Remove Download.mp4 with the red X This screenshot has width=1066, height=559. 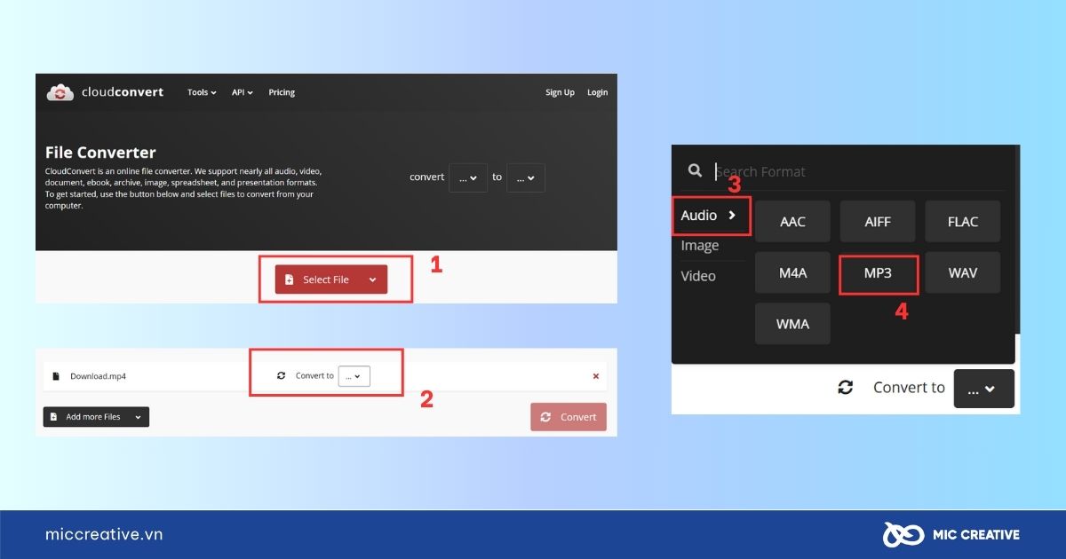click(x=595, y=376)
